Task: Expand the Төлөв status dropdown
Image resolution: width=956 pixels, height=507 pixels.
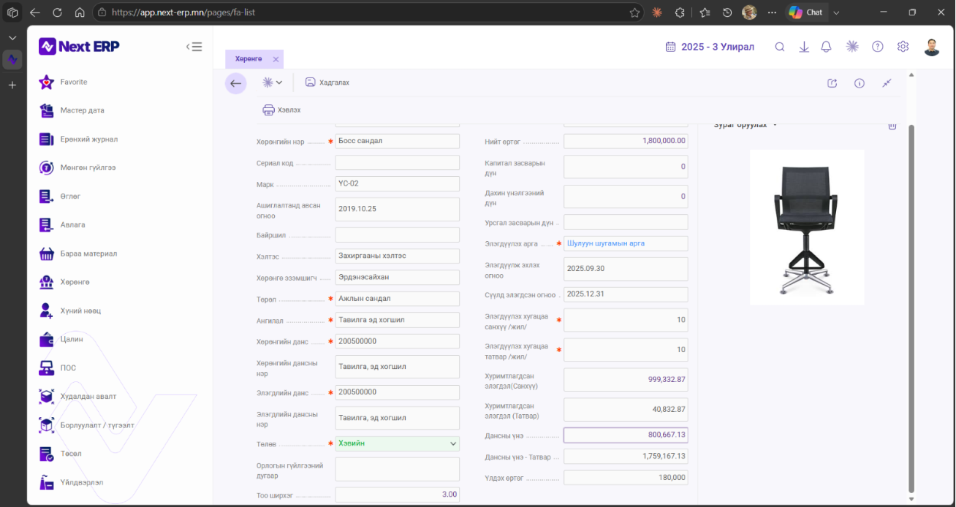Action: 453,443
